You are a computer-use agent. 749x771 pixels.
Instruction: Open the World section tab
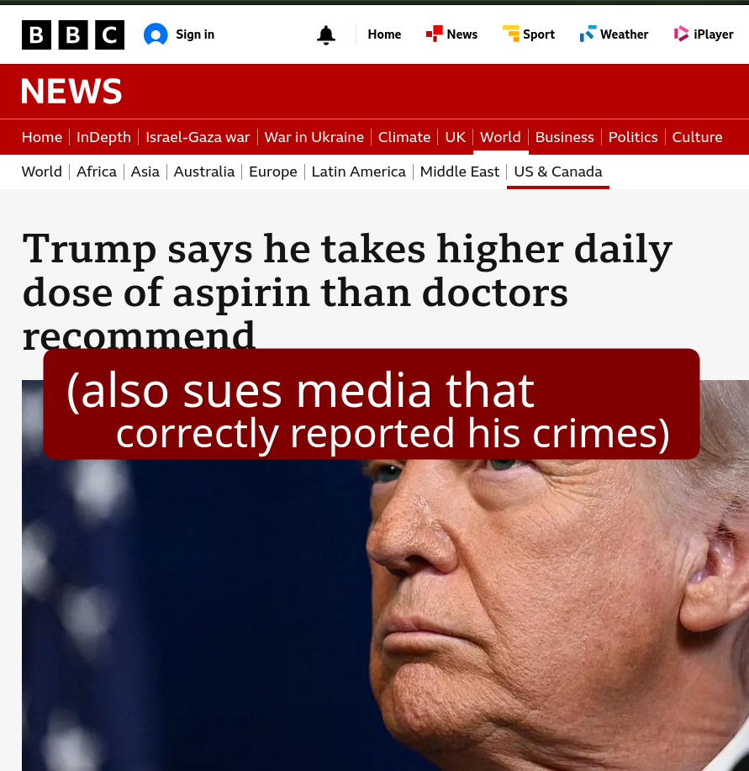[500, 136]
